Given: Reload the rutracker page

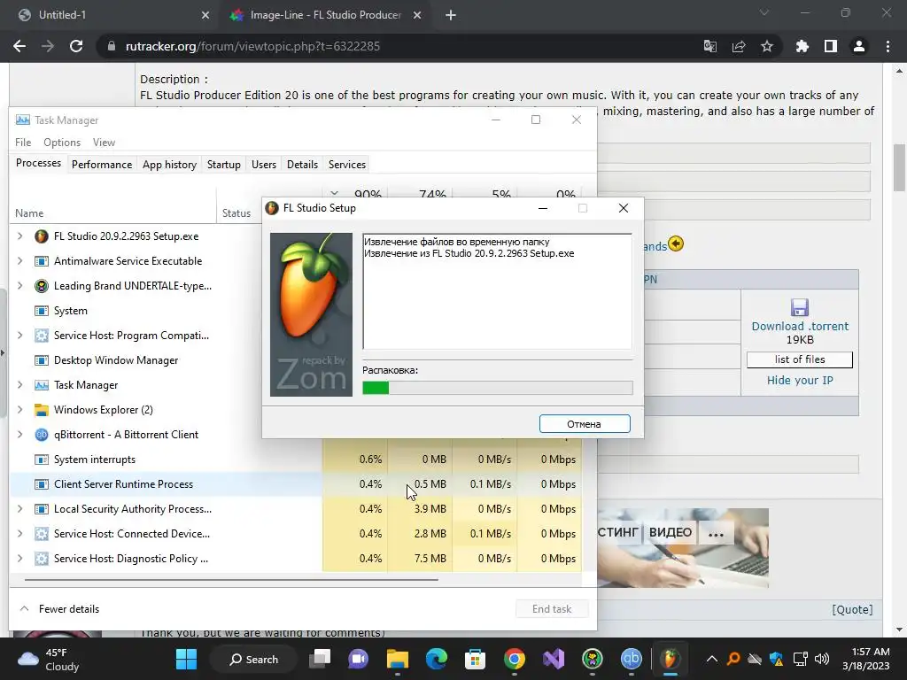Looking at the screenshot, I should click(76, 46).
